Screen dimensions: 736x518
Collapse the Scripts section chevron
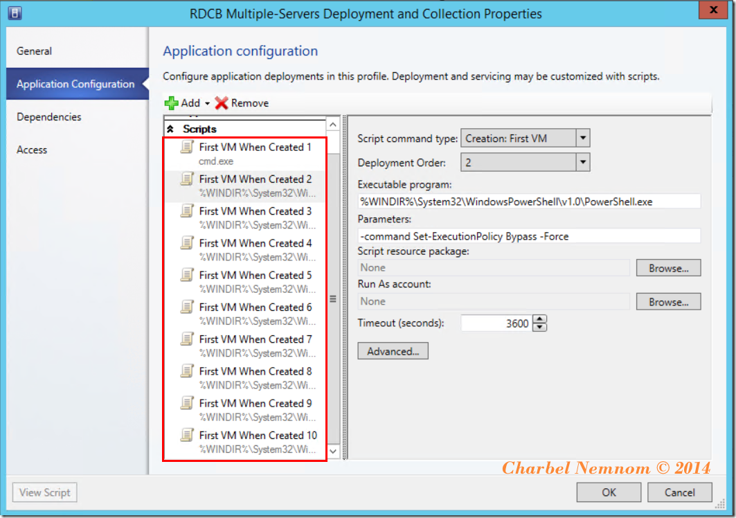170,129
